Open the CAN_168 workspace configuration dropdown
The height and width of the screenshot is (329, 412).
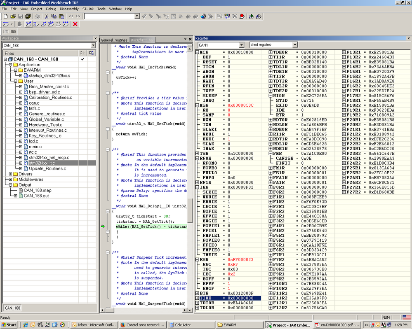point(93,45)
